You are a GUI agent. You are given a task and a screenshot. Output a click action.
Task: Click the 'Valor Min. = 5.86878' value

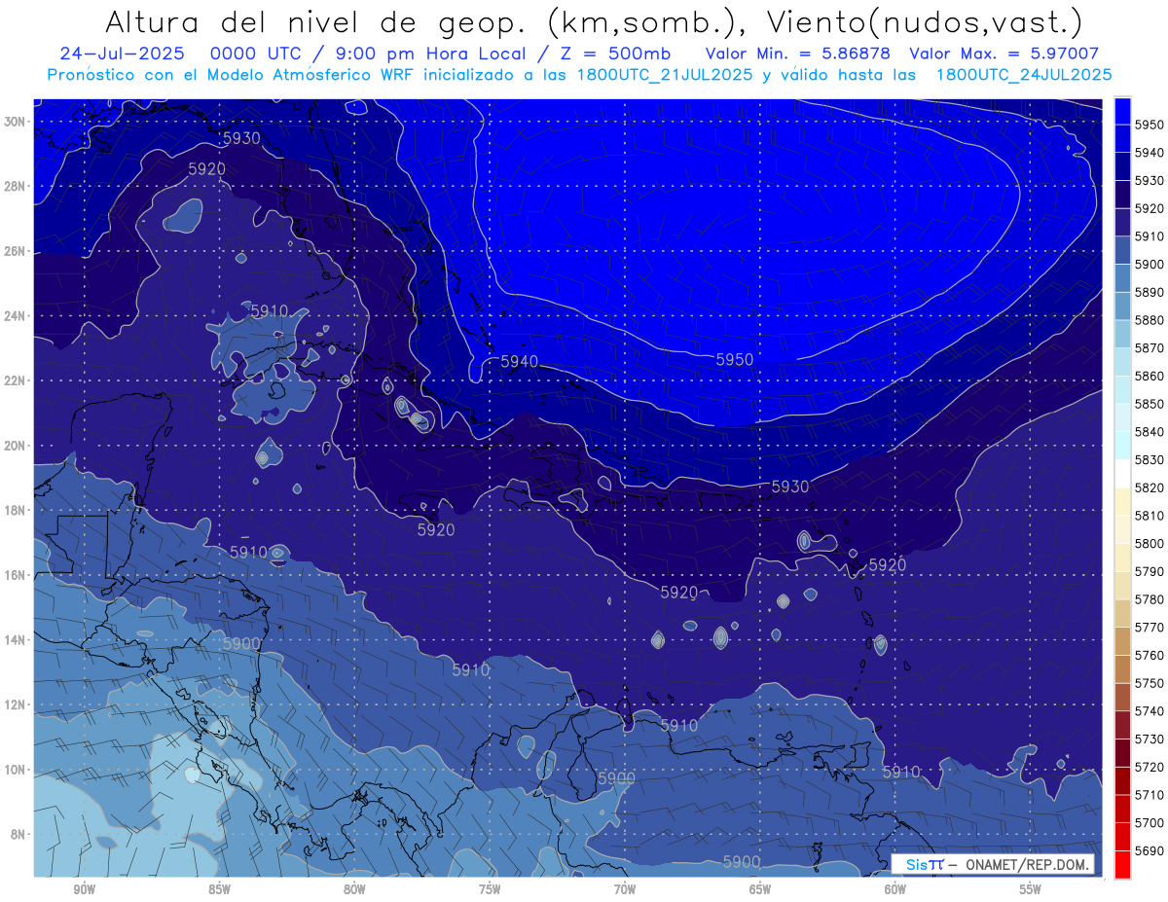point(798,54)
